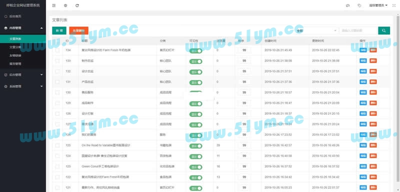
Task: Click the view count 39 for article 125
Action: tap(218, 145)
